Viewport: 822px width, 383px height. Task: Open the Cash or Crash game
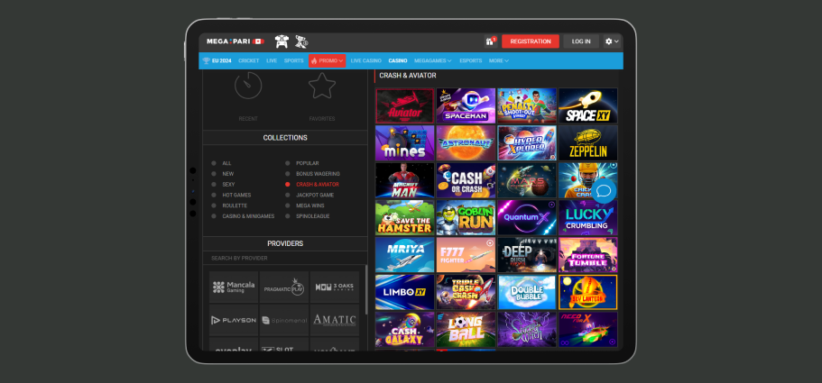pyautogui.click(x=466, y=180)
